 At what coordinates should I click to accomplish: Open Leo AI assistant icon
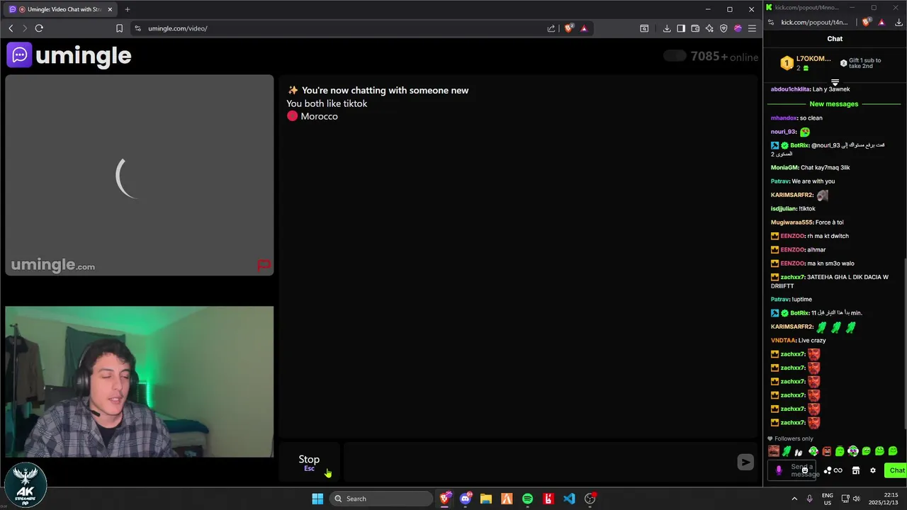(x=709, y=28)
